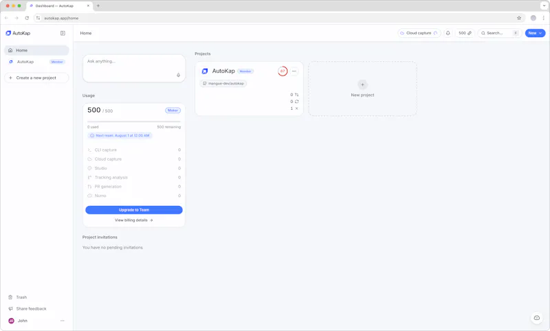Click the Cloud capture usage row

tap(134, 159)
